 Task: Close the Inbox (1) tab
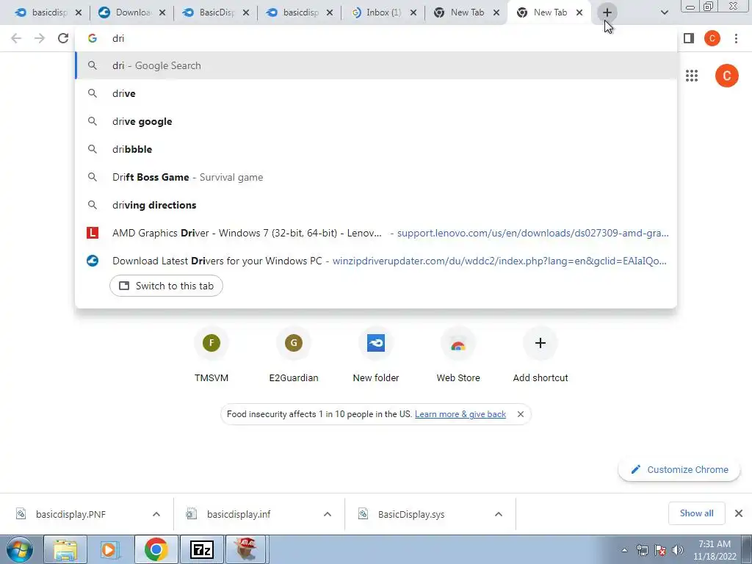pyautogui.click(x=413, y=12)
